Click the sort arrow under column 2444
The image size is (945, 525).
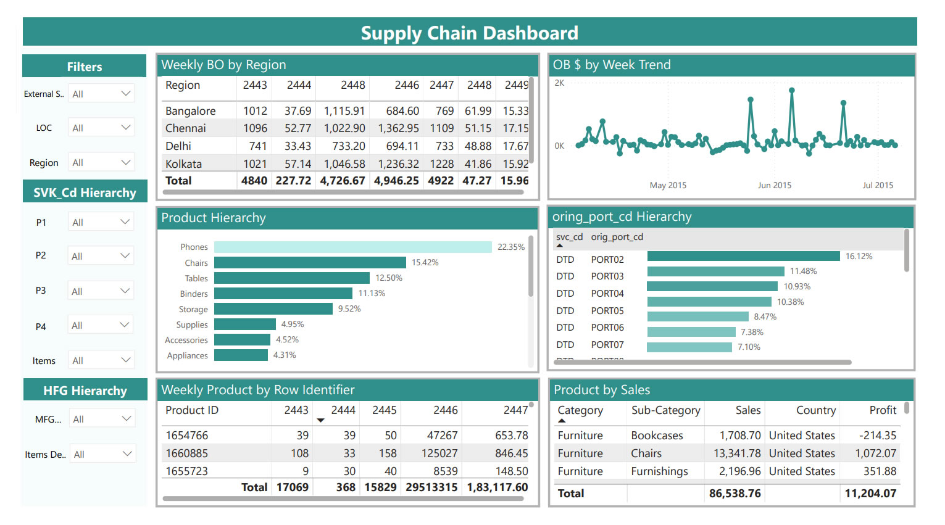click(320, 420)
